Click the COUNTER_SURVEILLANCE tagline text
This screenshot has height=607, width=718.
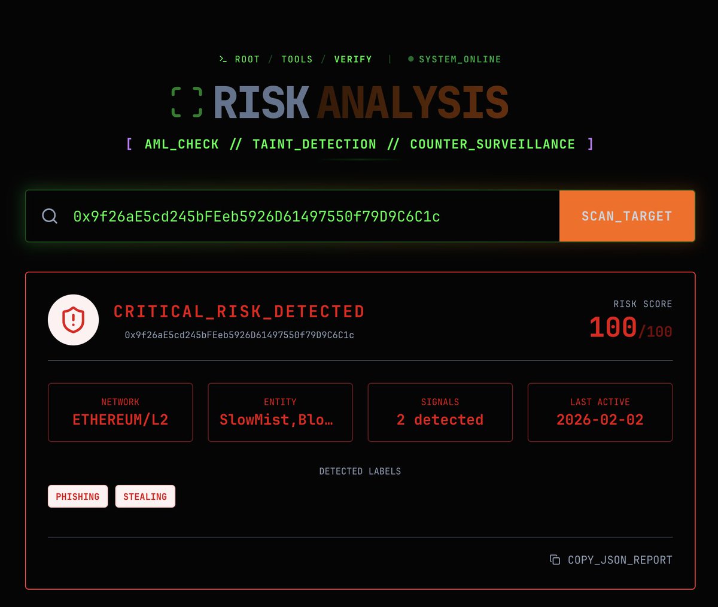pos(492,144)
